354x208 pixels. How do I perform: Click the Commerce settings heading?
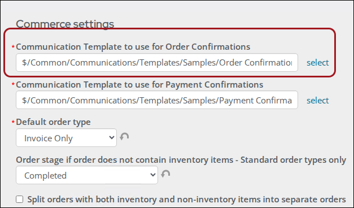pos(65,24)
